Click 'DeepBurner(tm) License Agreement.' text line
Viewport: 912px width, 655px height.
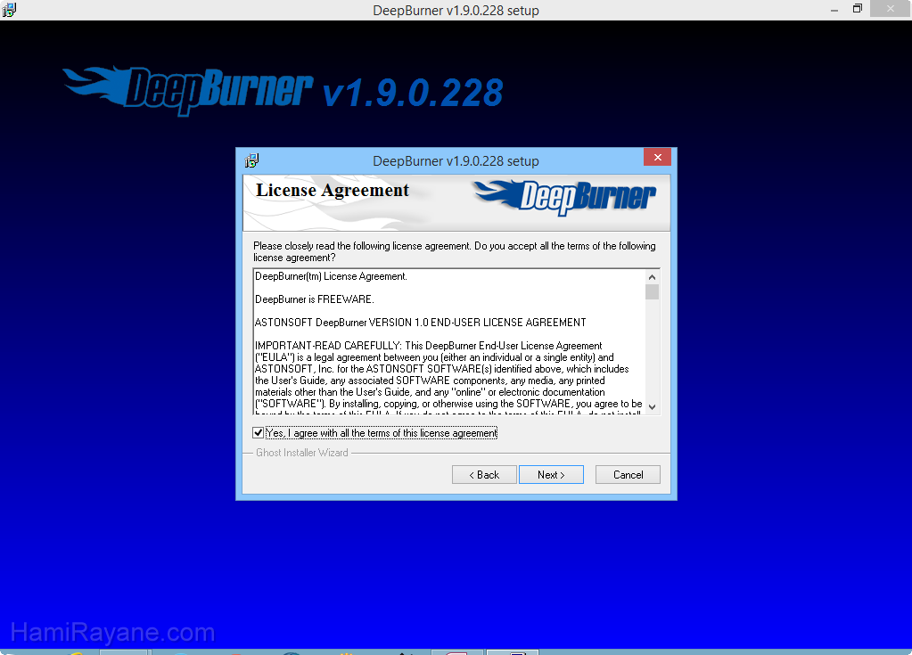pos(331,276)
